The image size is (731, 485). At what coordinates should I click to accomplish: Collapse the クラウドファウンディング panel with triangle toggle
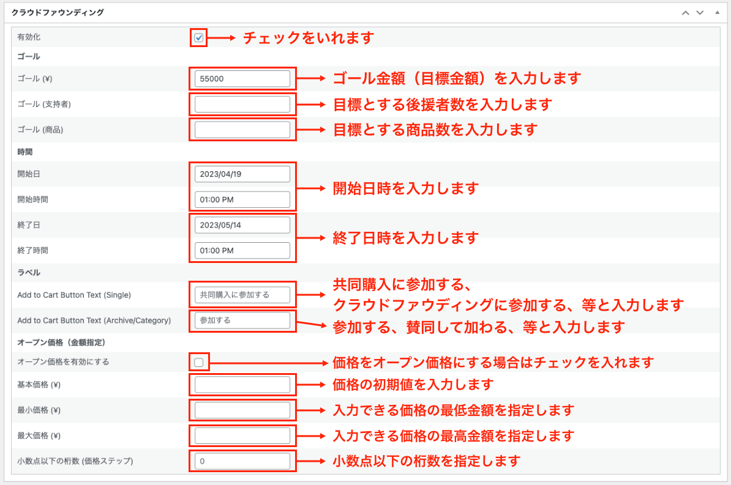[717, 12]
